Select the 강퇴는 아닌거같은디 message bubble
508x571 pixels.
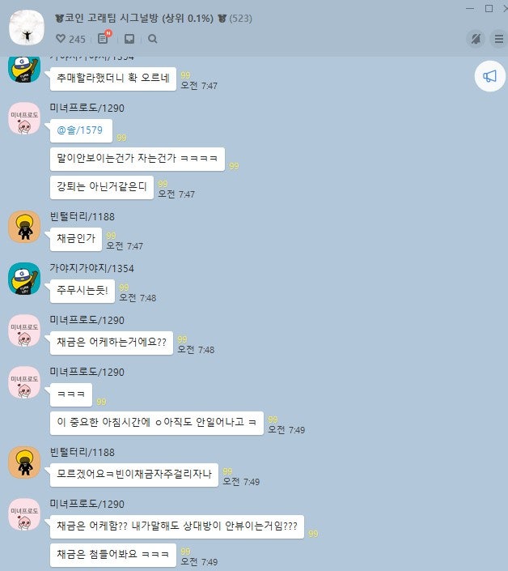(102, 187)
